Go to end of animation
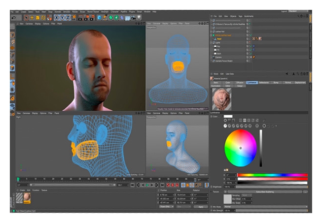The height and width of the screenshot is (223, 322). tap(162, 185)
